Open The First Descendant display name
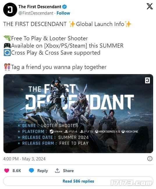Viewport: 156px width, 189px height. [x=40, y=7]
